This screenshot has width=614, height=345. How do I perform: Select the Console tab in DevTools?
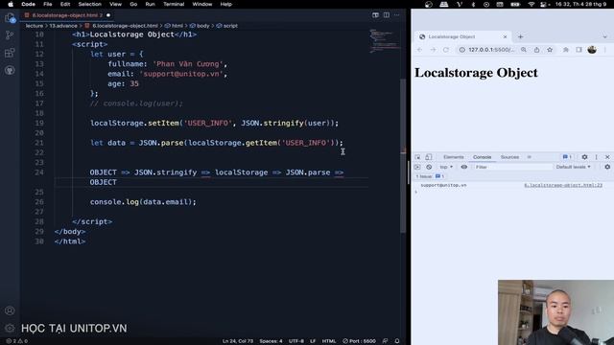482,157
